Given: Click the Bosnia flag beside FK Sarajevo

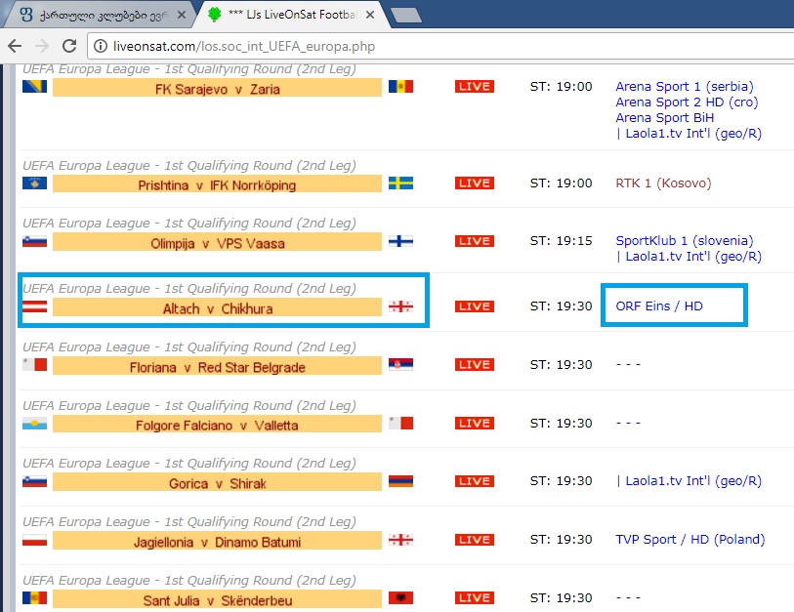Looking at the screenshot, I should pos(34,87).
